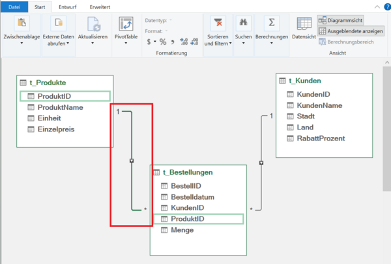391x264 pixels.
Task: Open the Datei tab
Action: pyautogui.click(x=14, y=6)
